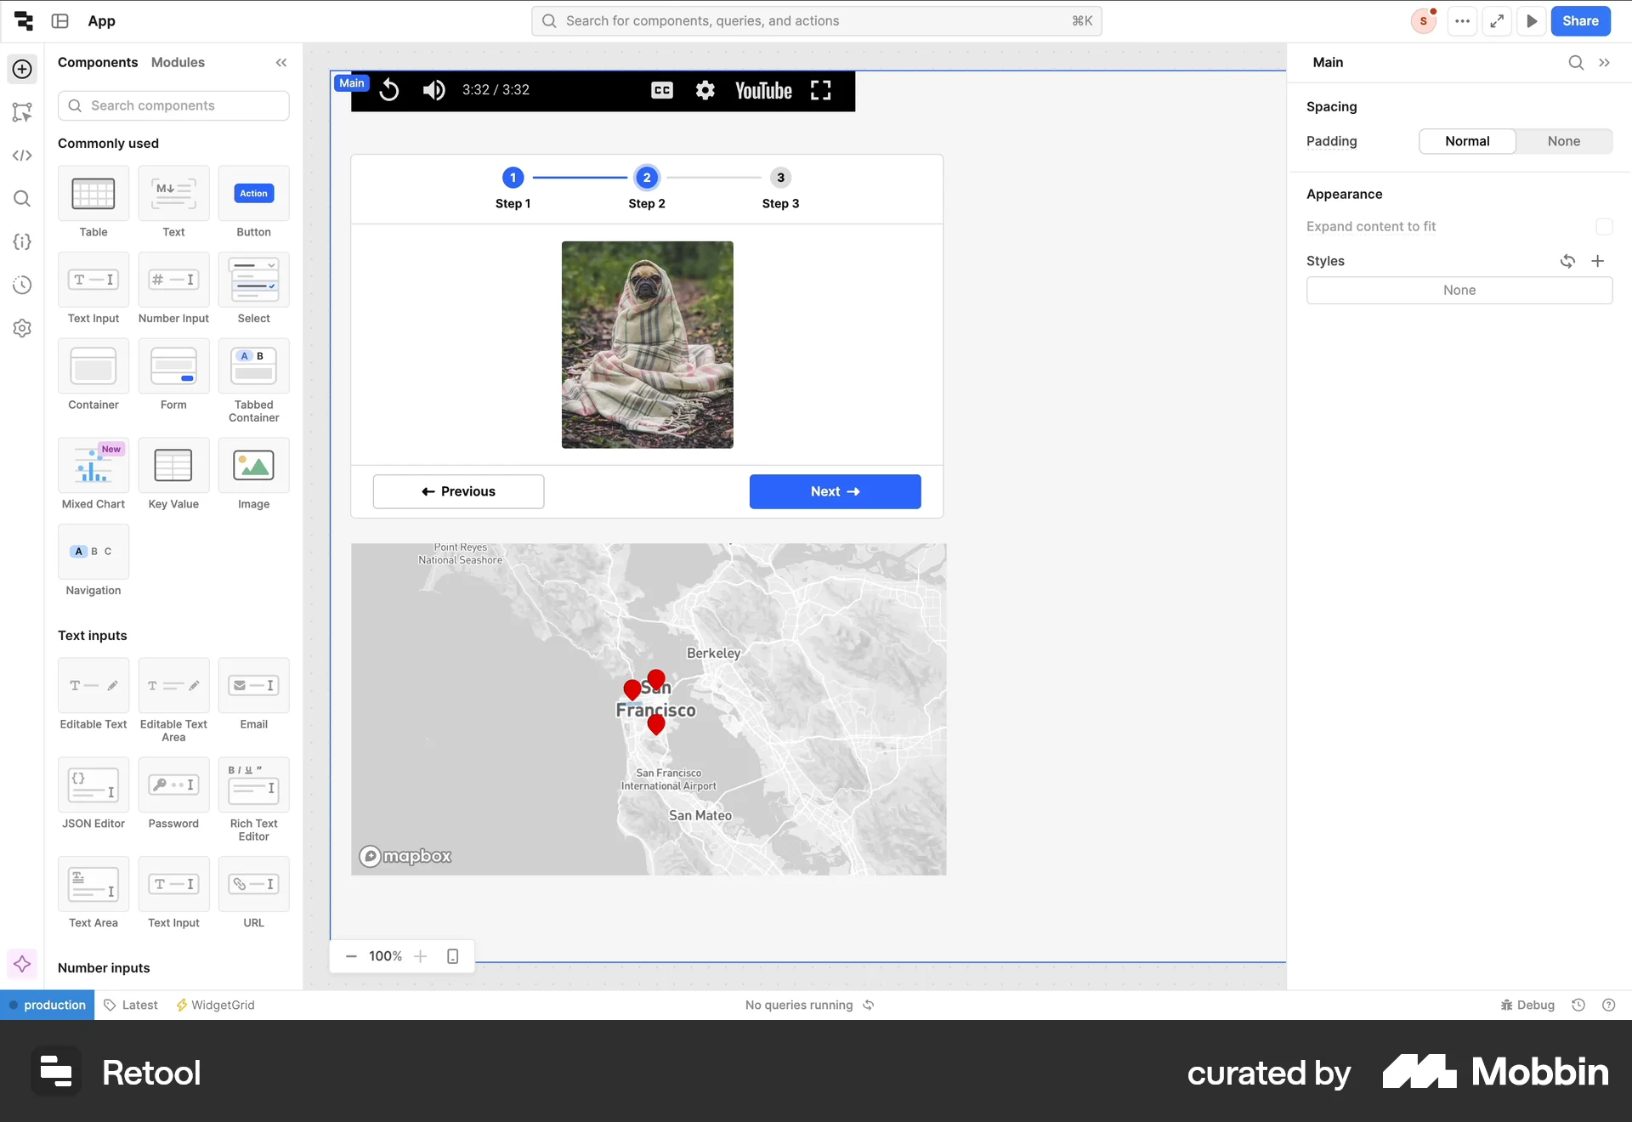The width and height of the screenshot is (1632, 1122).
Task: Open the Styles None dropdown
Action: click(x=1459, y=290)
